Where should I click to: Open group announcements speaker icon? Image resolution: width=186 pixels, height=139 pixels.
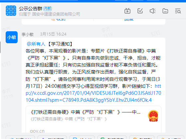tap(152, 11)
